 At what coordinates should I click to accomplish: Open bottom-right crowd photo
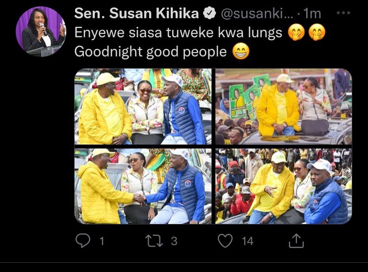284,186
